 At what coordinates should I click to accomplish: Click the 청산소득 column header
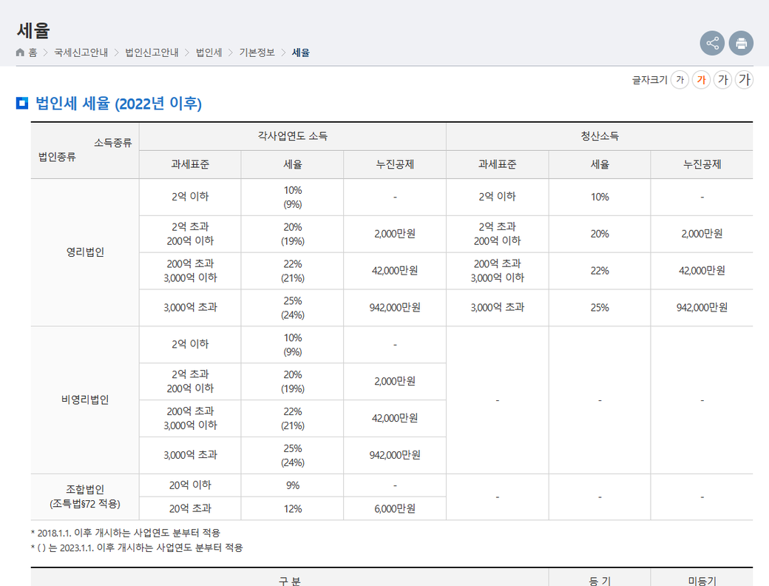599,136
